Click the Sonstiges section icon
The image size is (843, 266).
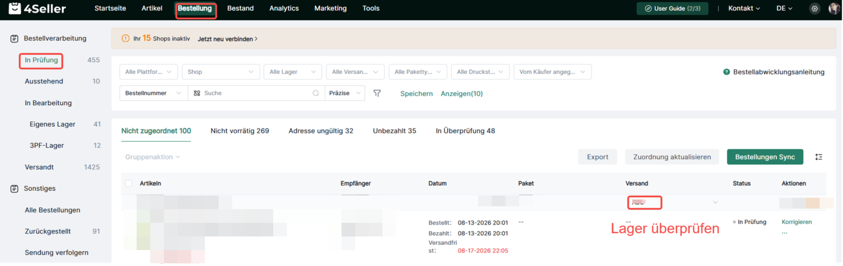click(14, 188)
